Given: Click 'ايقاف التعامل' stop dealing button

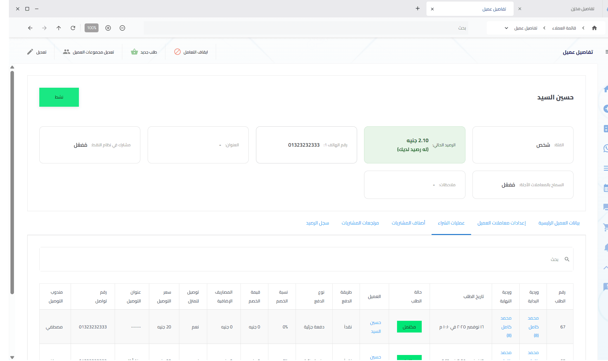Looking at the screenshot, I should point(191,52).
